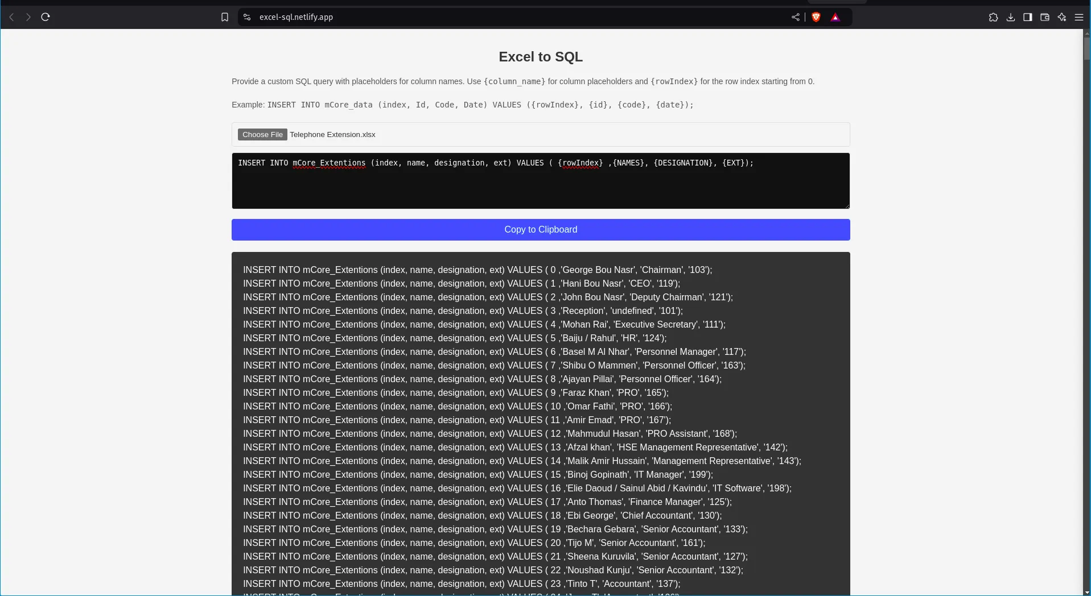The height and width of the screenshot is (596, 1091).
Task: Open the extensions puzzle icon
Action: (x=993, y=17)
